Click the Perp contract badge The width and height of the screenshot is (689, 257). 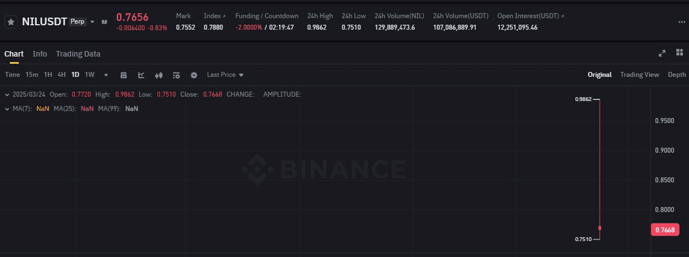78,21
